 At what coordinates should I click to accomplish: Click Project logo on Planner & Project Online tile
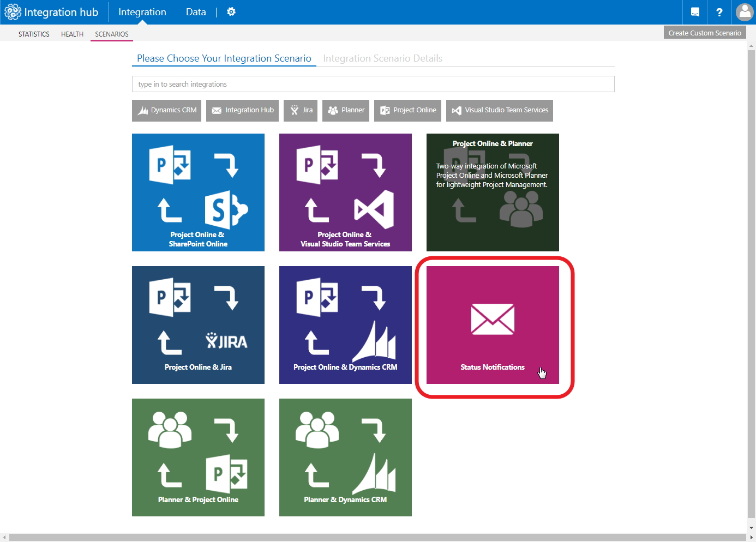tap(226, 474)
